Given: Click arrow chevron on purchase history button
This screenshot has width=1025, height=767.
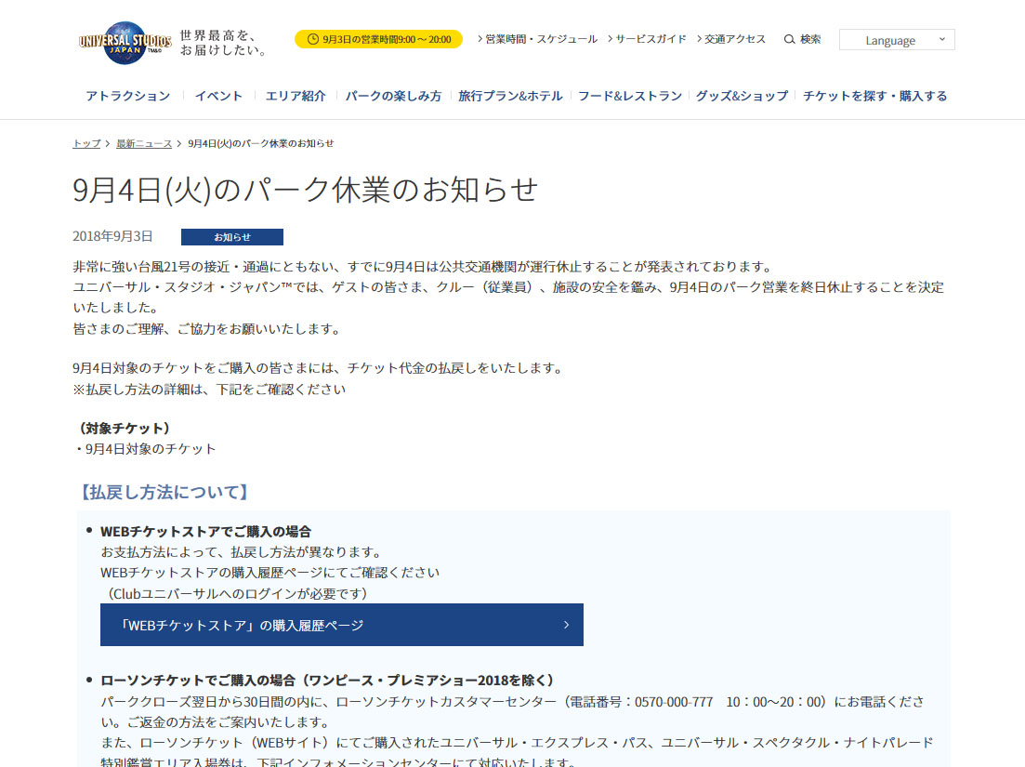Looking at the screenshot, I should coord(566,625).
